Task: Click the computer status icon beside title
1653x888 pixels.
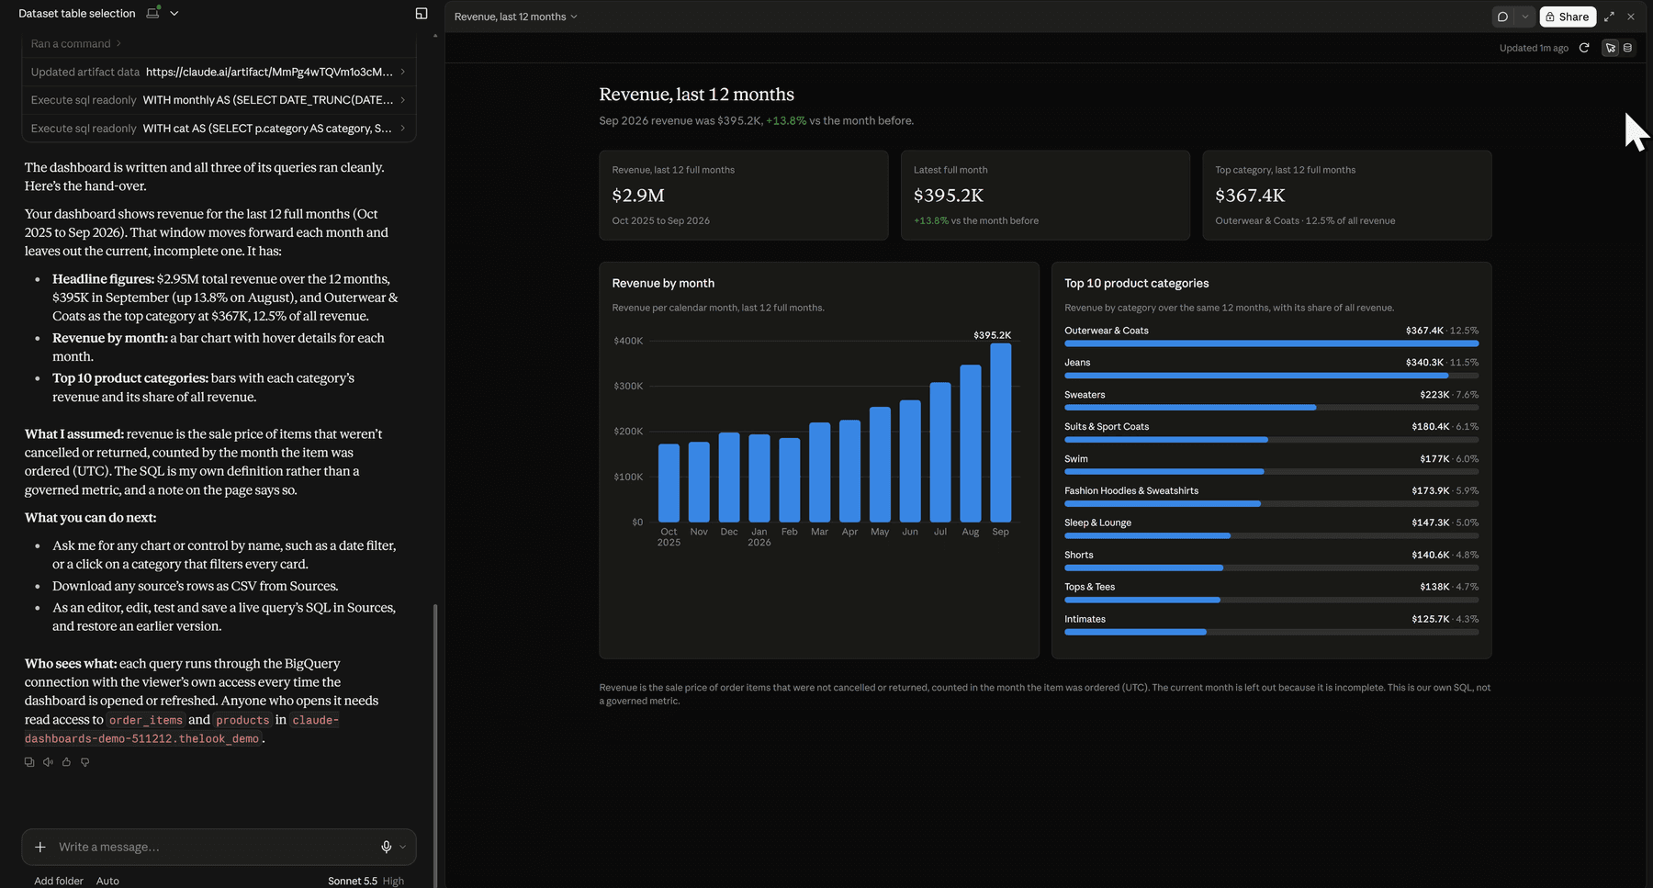Action: [x=153, y=13]
